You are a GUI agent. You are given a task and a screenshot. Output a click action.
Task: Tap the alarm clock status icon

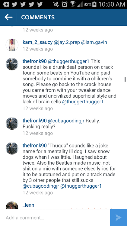65,4
